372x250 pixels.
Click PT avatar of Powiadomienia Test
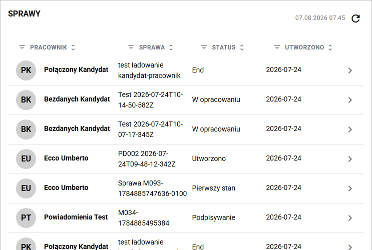point(26,218)
